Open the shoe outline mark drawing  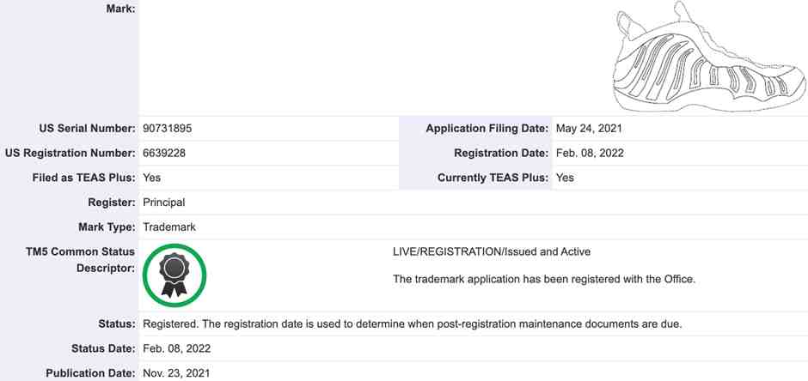pyautogui.click(x=709, y=56)
